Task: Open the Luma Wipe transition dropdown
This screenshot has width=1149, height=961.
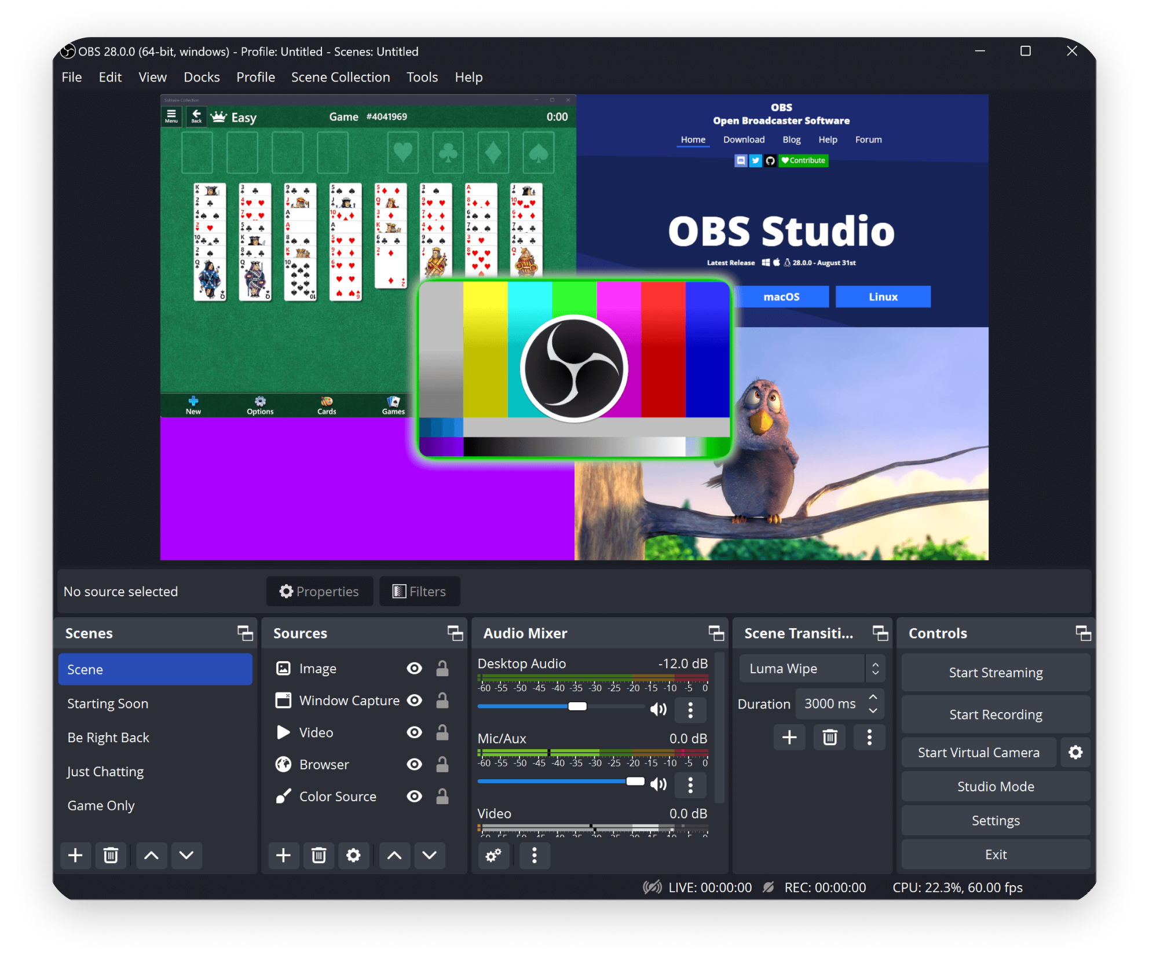Action: pyautogui.click(x=812, y=669)
